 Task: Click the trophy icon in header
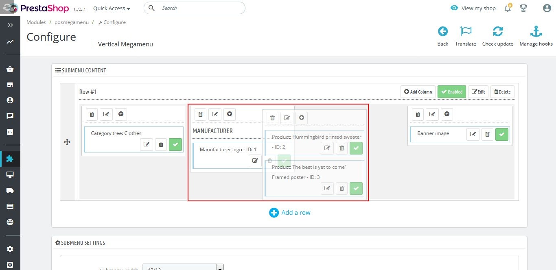pos(523,8)
